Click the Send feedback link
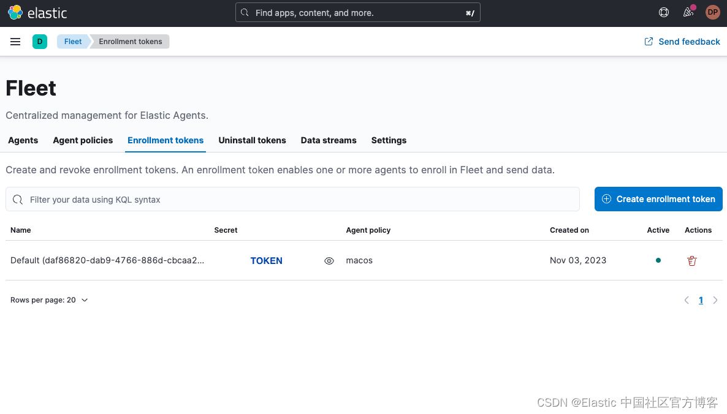 pos(682,42)
